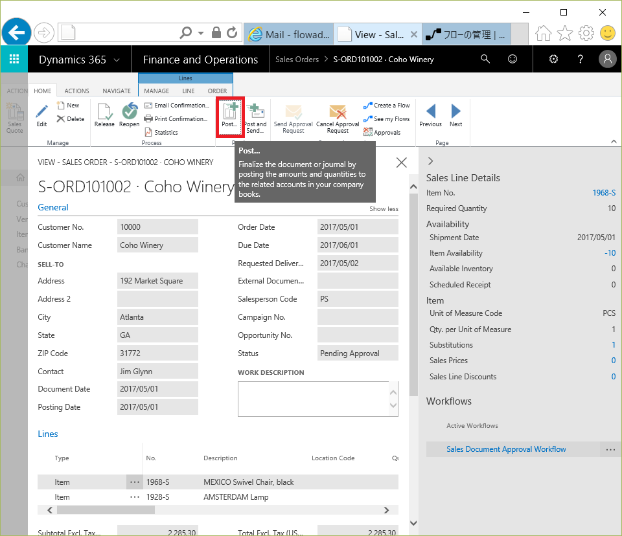
Task: Click the yellow smiley feedback icon
Action: click(607, 33)
